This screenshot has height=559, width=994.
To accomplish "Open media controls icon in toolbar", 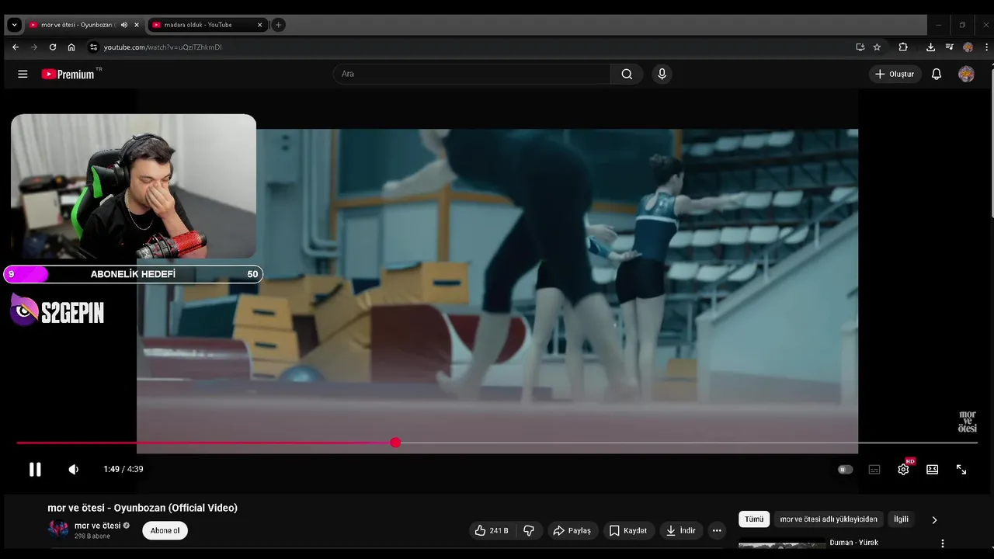I will click(949, 47).
